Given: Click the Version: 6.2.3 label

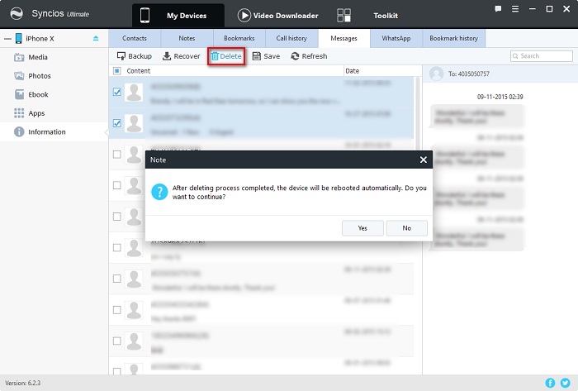Looking at the screenshot, I should [23, 383].
